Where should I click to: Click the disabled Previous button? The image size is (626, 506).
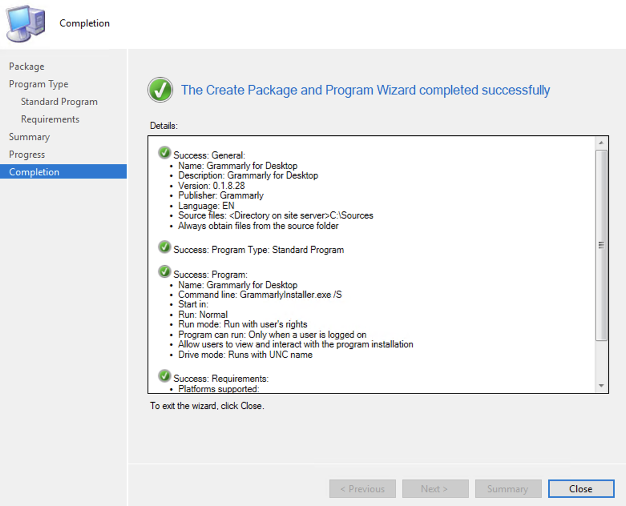point(362,489)
